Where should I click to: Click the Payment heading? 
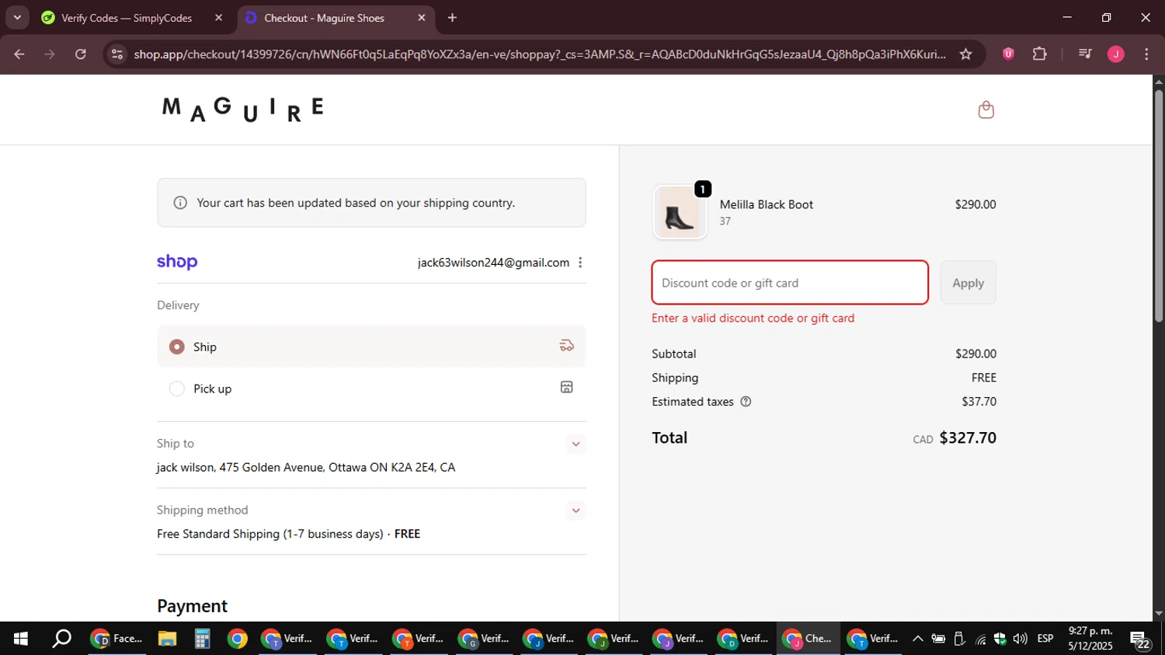coord(192,606)
